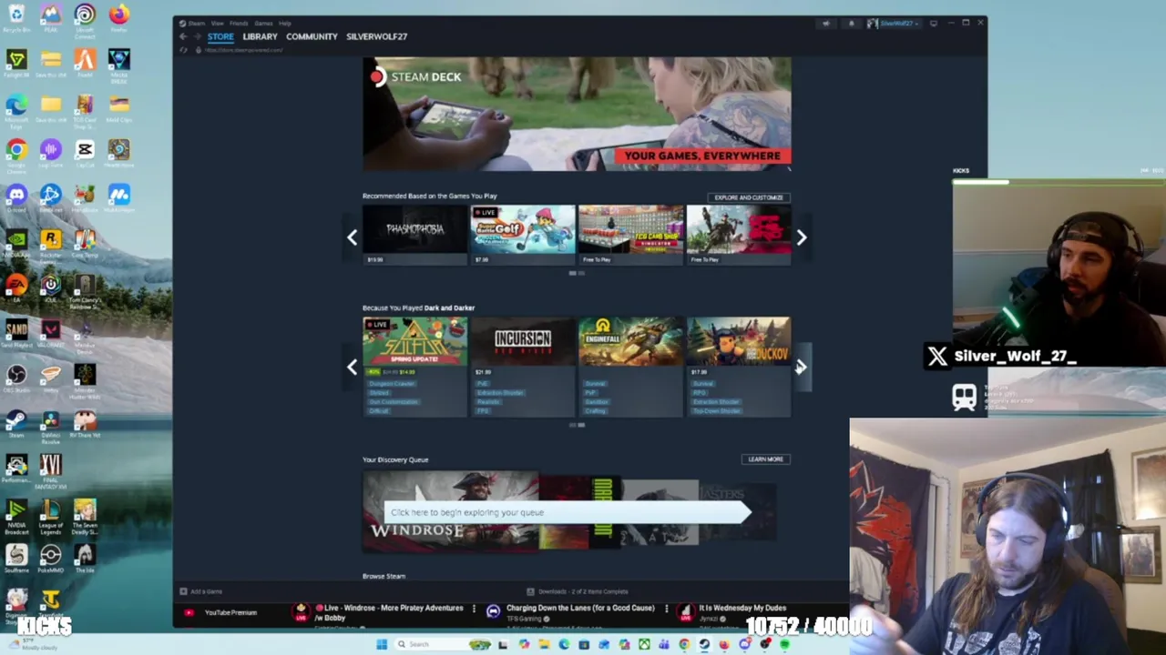1166x655 pixels.
Task: Open Escape from Duckov game card
Action: pyautogui.click(x=739, y=367)
